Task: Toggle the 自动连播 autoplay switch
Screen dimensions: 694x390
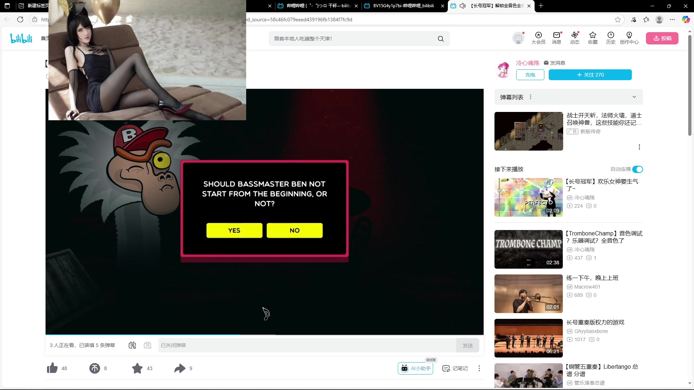Action: pos(638,169)
